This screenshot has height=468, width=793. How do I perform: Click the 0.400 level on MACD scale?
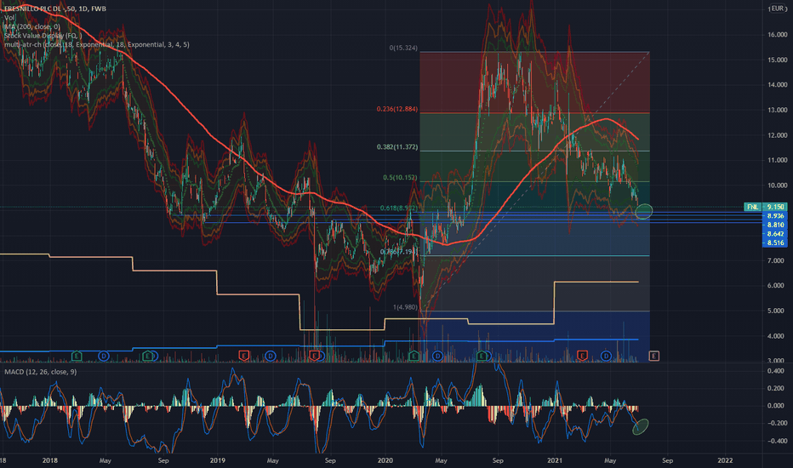pyautogui.click(x=775, y=371)
